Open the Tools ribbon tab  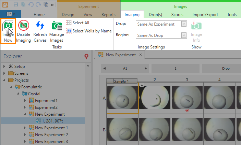pos(232,15)
